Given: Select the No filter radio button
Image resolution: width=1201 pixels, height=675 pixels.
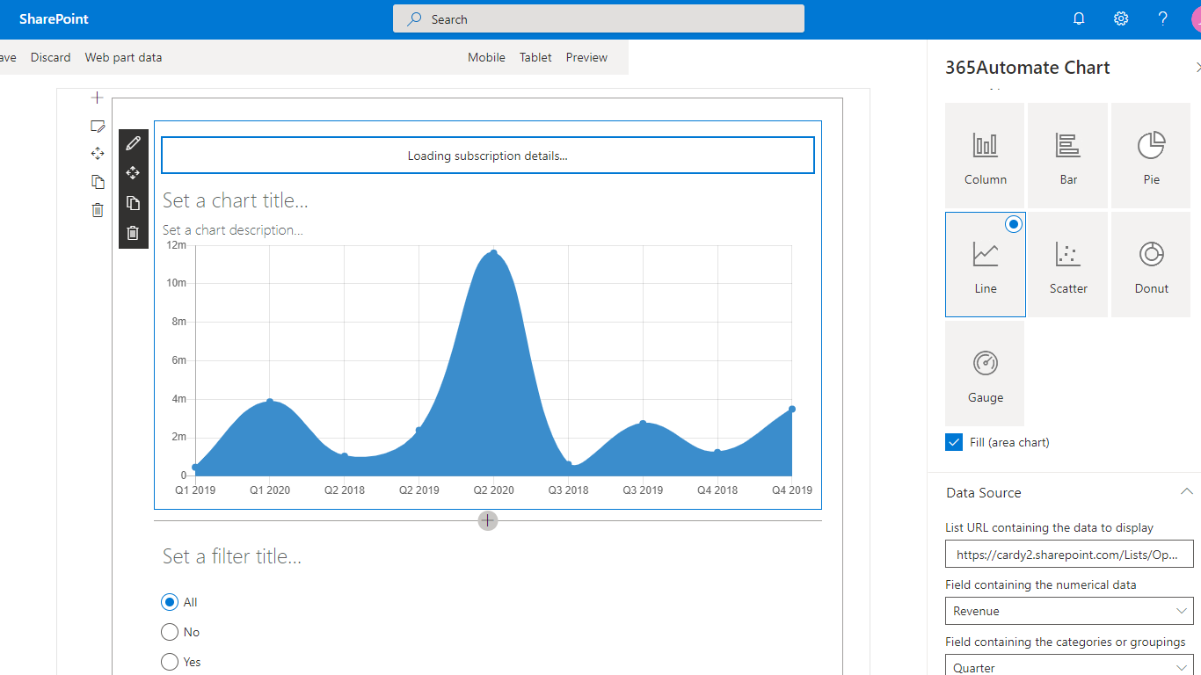Looking at the screenshot, I should [x=170, y=632].
